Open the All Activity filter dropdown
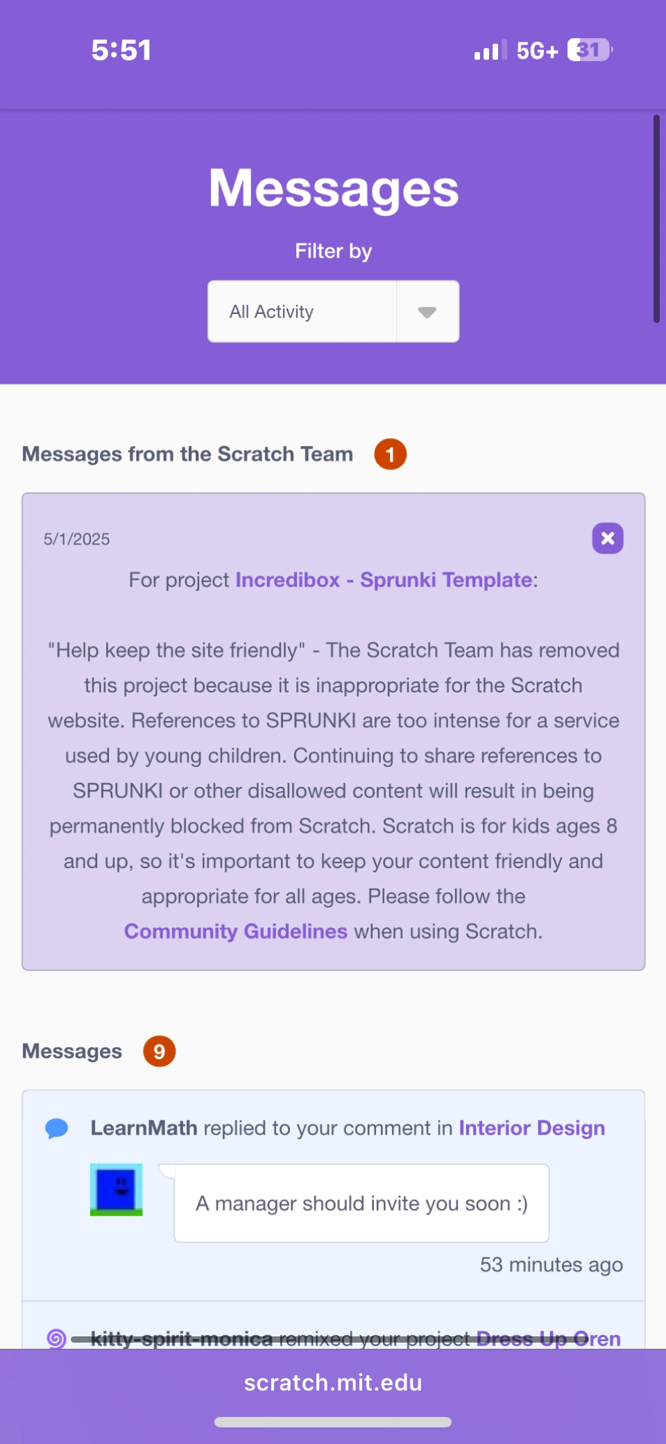The width and height of the screenshot is (666, 1444). click(x=302, y=312)
